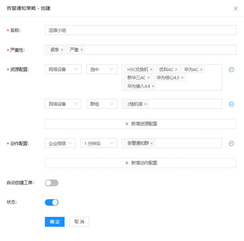
Task: Enable the 自动创建工单 switch
Action: (52, 183)
